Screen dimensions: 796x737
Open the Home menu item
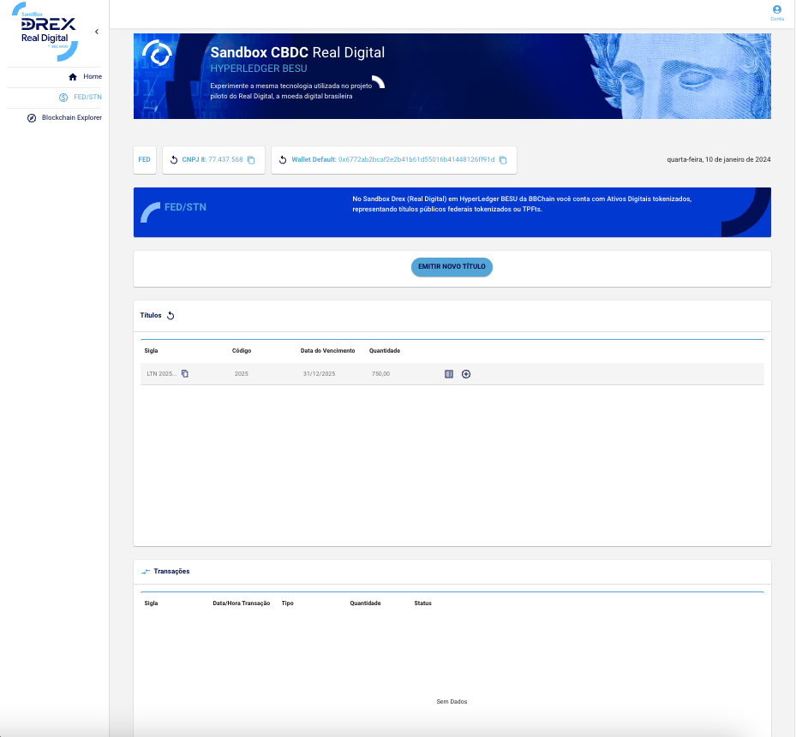click(x=85, y=77)
